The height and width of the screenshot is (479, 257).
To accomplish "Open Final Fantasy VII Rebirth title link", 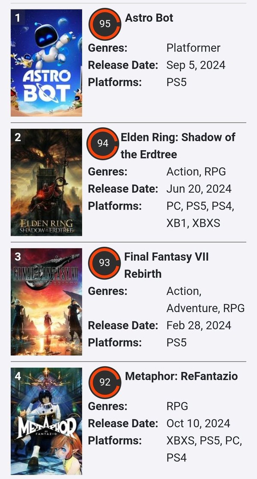I will [x=166, y=265].
